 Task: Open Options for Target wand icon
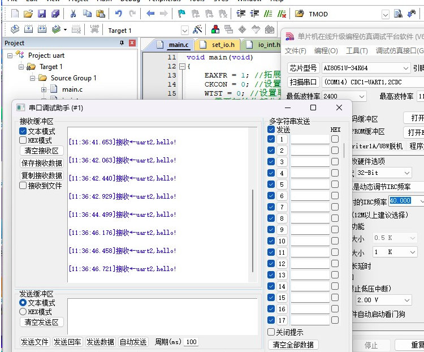[x=197, y=29]
